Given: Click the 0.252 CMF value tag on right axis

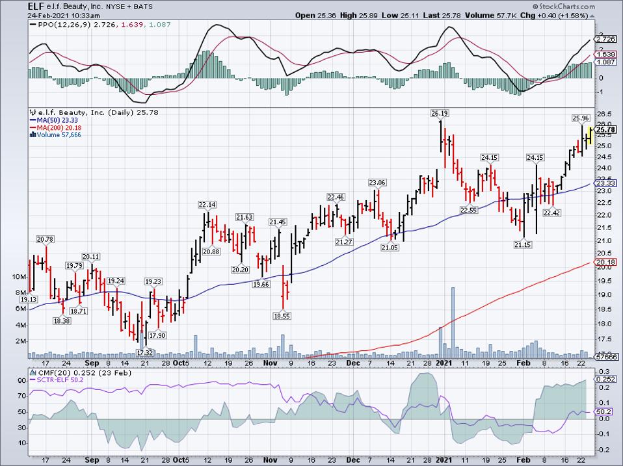Looking at the screenshot, I should (605, 379).
